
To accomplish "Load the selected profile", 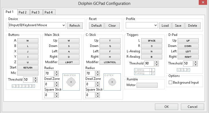I will (165, 26).
